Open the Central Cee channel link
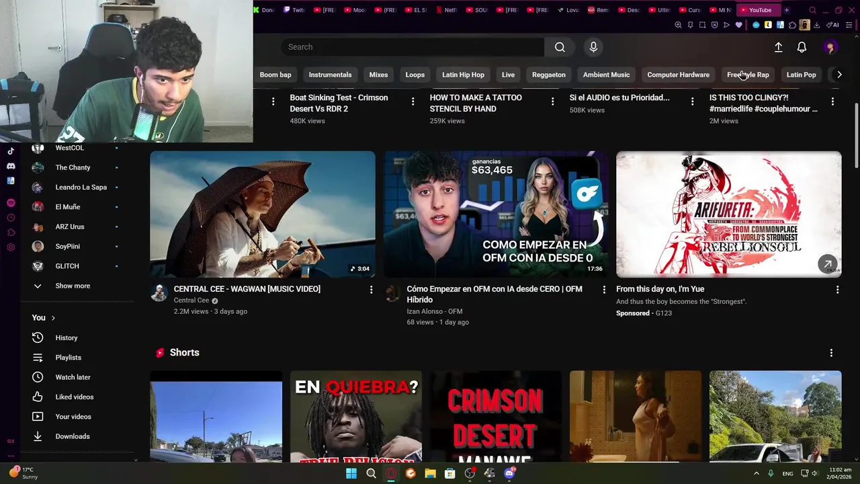The height and width of the screenshot is (484, 860). (191, 300)
